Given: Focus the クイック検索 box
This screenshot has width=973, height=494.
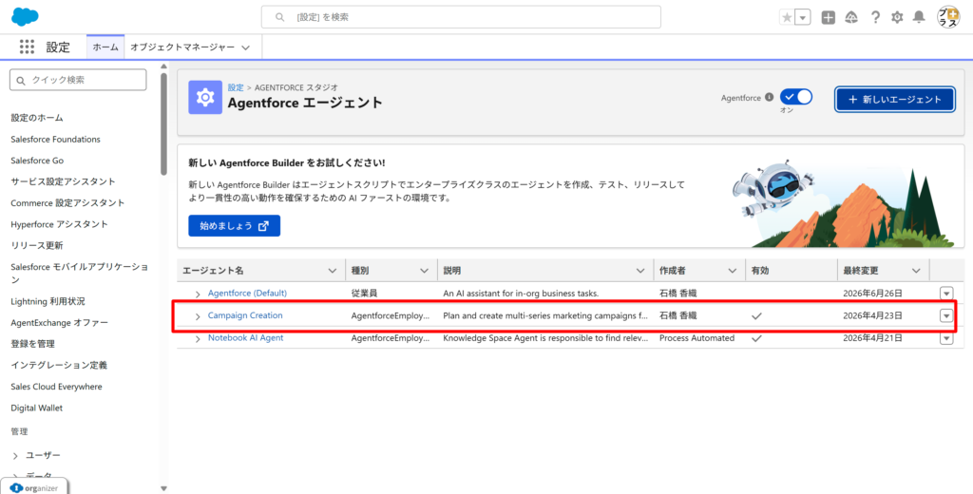Looking at the screenshot, I should 78,80.
